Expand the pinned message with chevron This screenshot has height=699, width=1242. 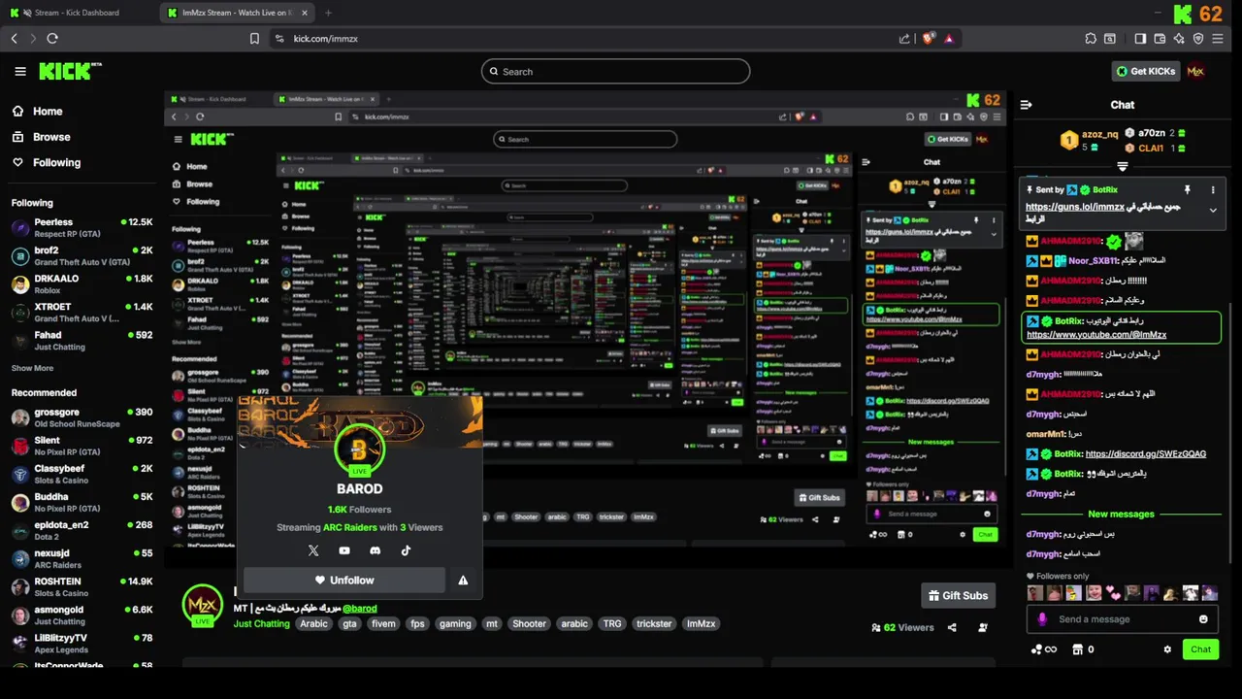(1213, 211)
